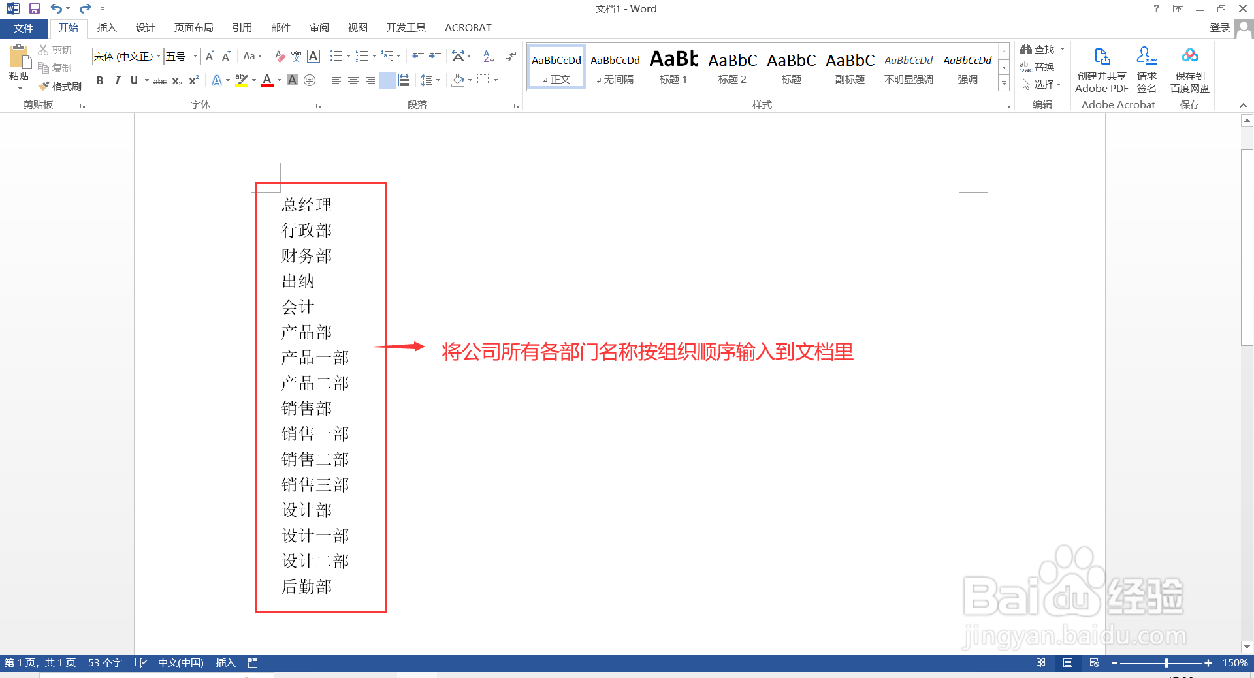Apply distributed alignment

coord(404,80)
